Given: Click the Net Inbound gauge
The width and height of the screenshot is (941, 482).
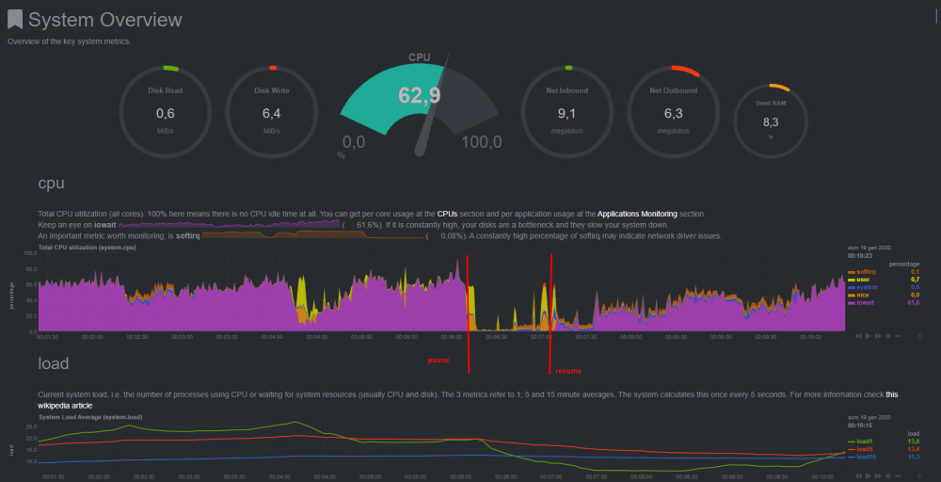Looking at the screenshot, I should (567, 111).
